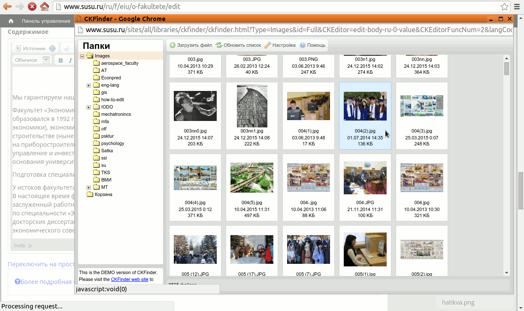Image resolution: width=524 pixels, height=311 pixels.
Task: Select the ВМИ folder
Action: 106,180
